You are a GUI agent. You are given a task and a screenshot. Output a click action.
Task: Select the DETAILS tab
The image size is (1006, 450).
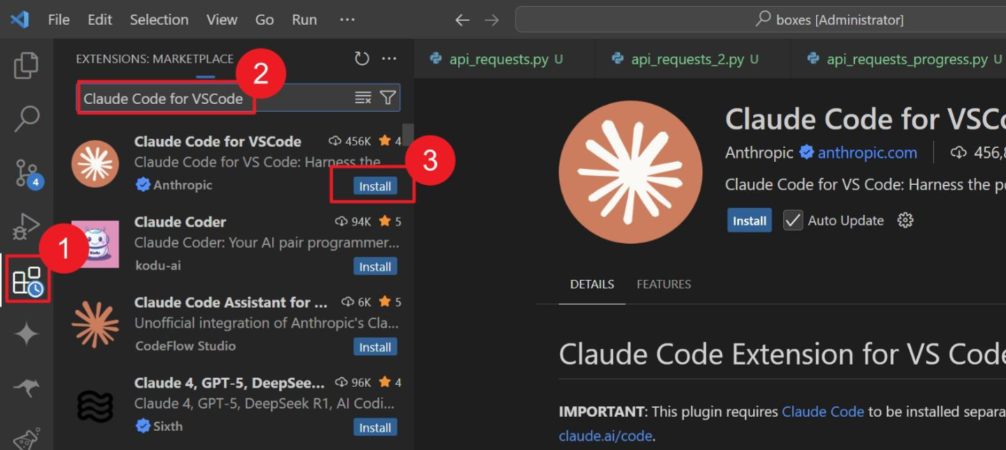(x=591, y=284)
